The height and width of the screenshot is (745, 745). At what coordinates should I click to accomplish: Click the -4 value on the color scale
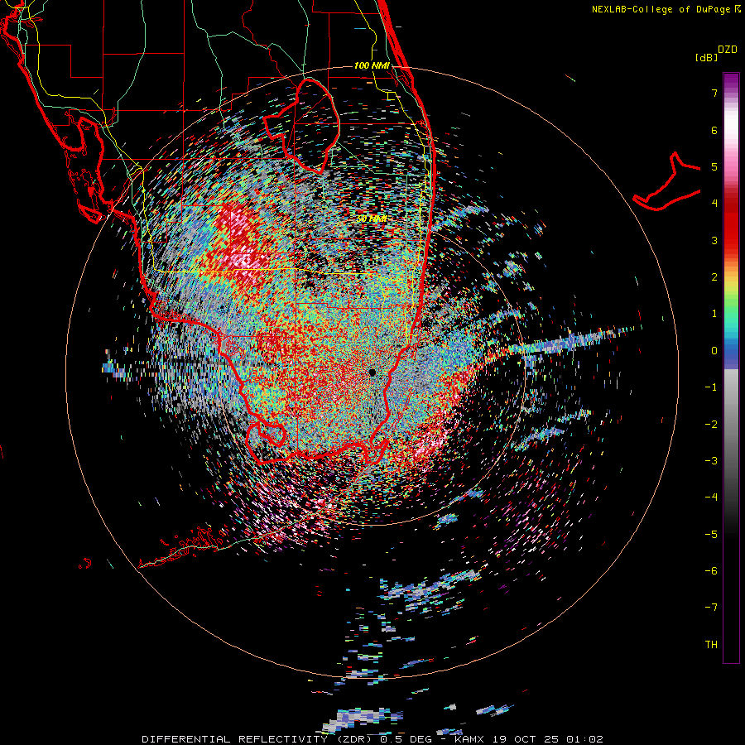(711, 497)
